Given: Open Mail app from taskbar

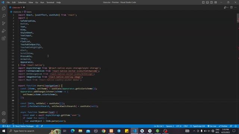Looking at the screenshot, I should click(x=88, y=131).
